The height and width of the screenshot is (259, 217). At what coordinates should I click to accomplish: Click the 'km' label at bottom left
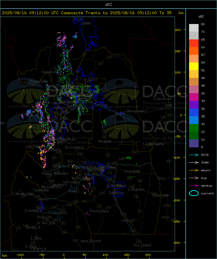pos(4,256)
